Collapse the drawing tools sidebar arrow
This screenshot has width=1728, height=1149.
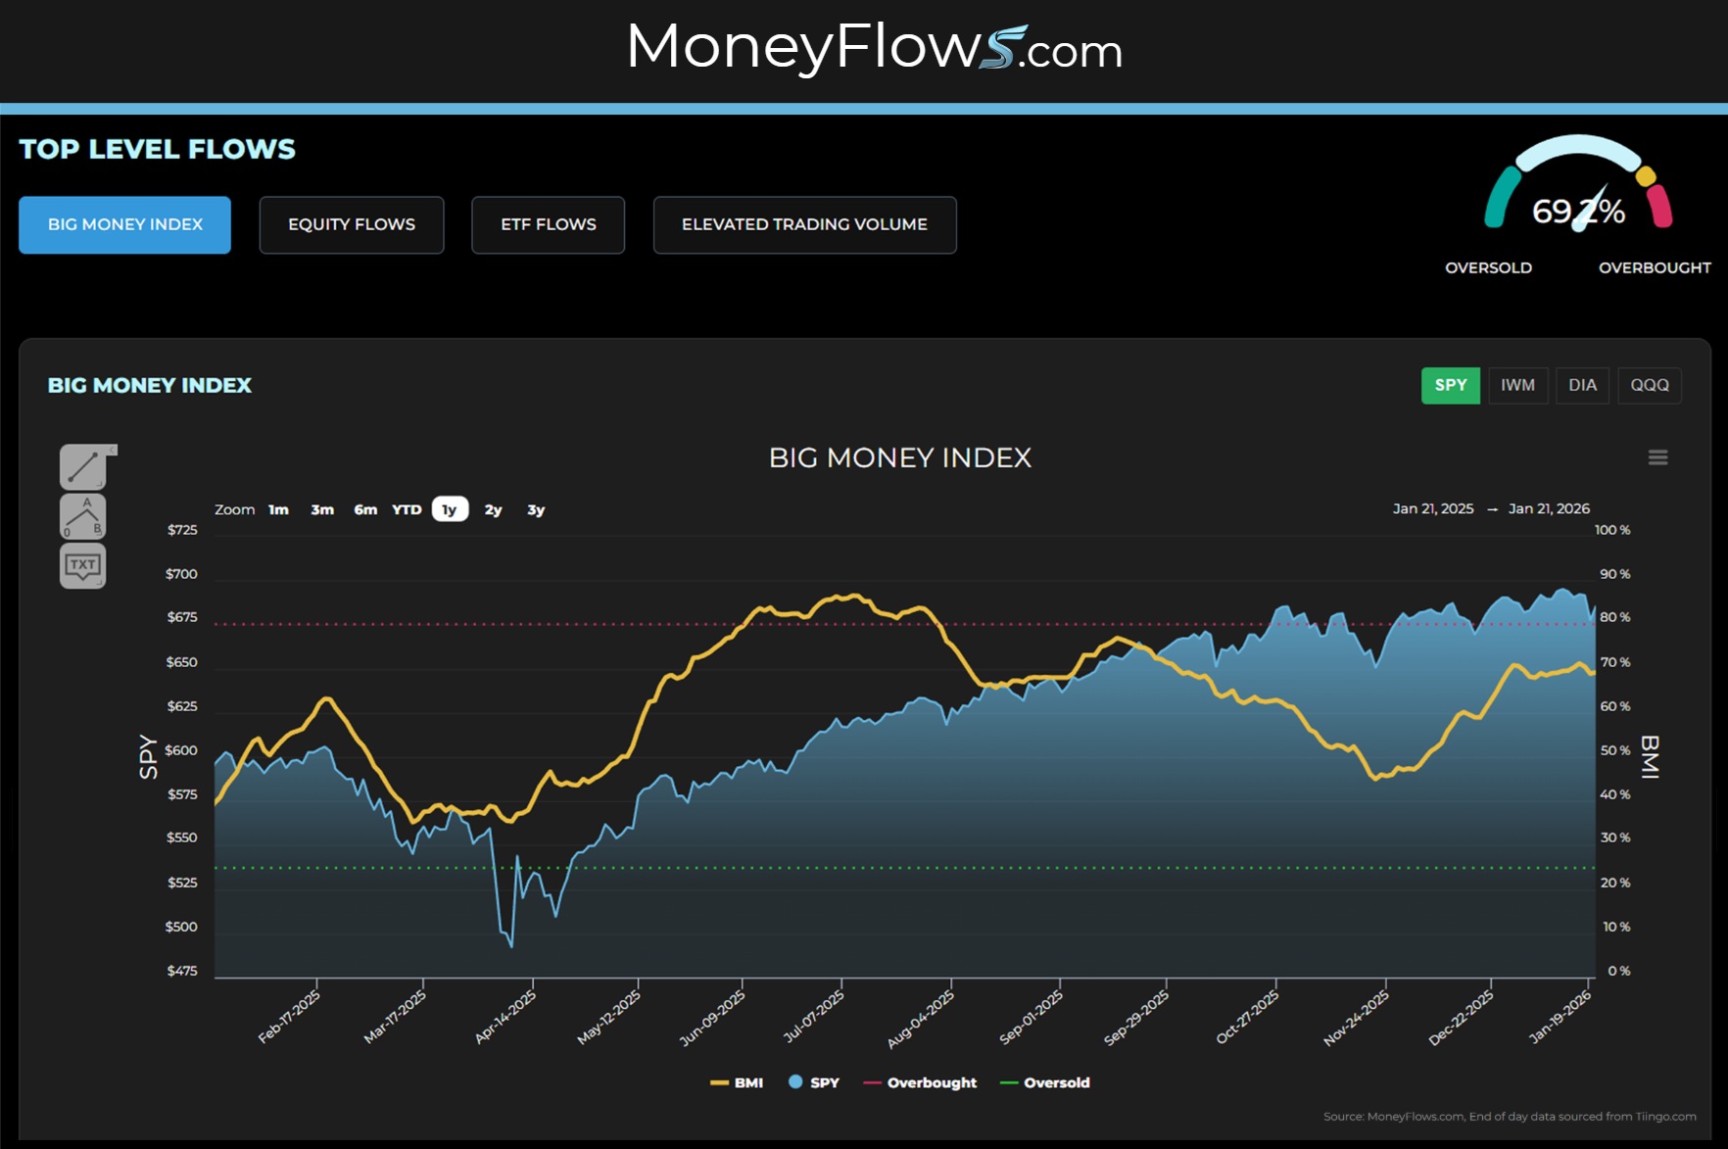pos(113,450)
